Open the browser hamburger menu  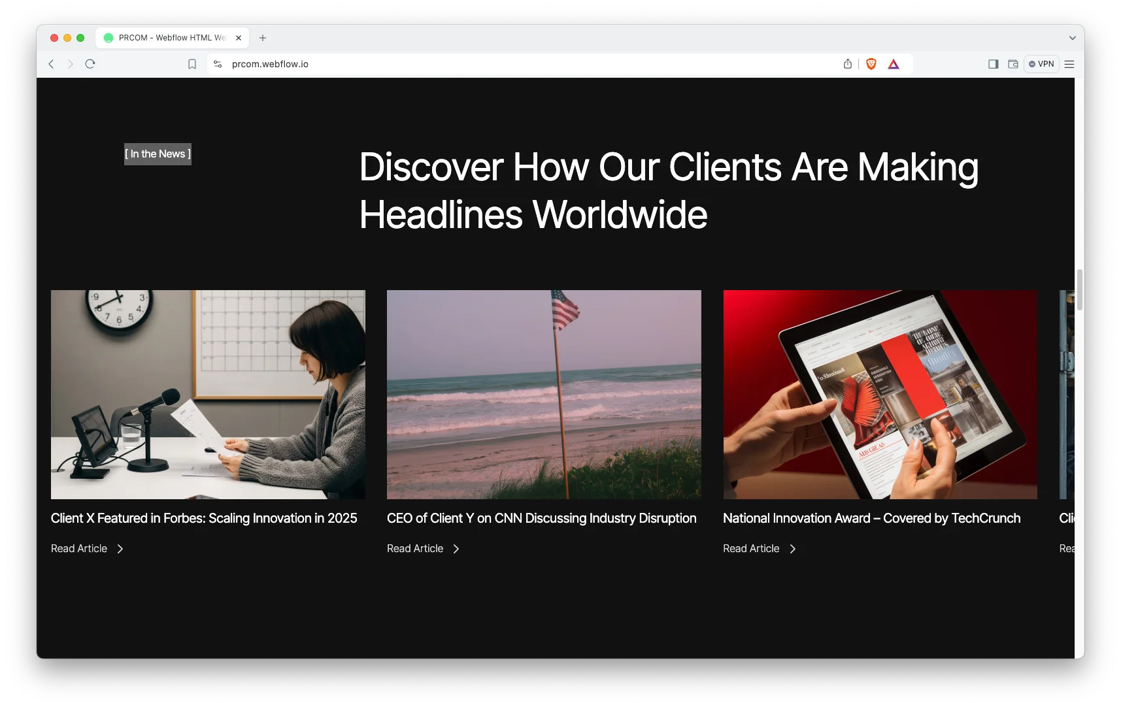tap(1069, 64)
